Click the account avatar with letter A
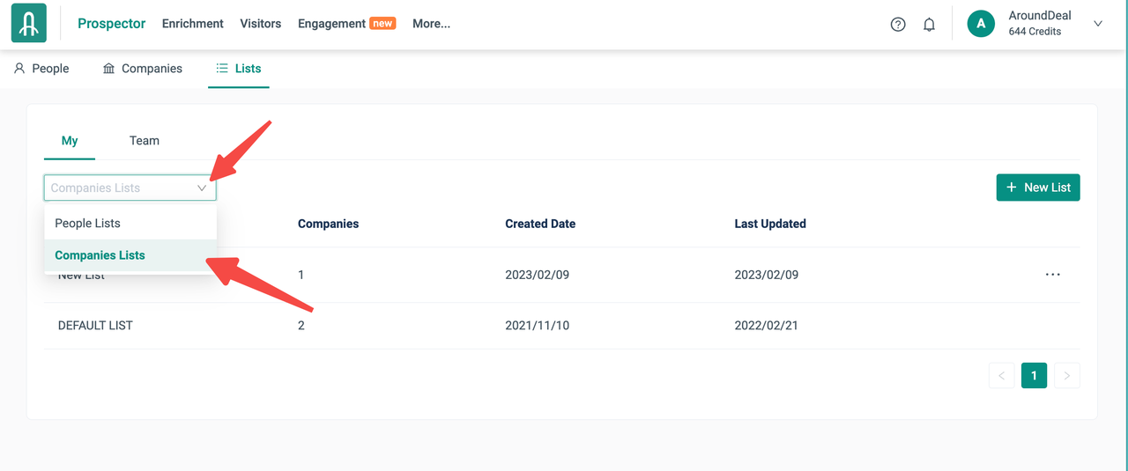Image resolution: width=1128 pixels, height=471 pixels. coord(981,24)
